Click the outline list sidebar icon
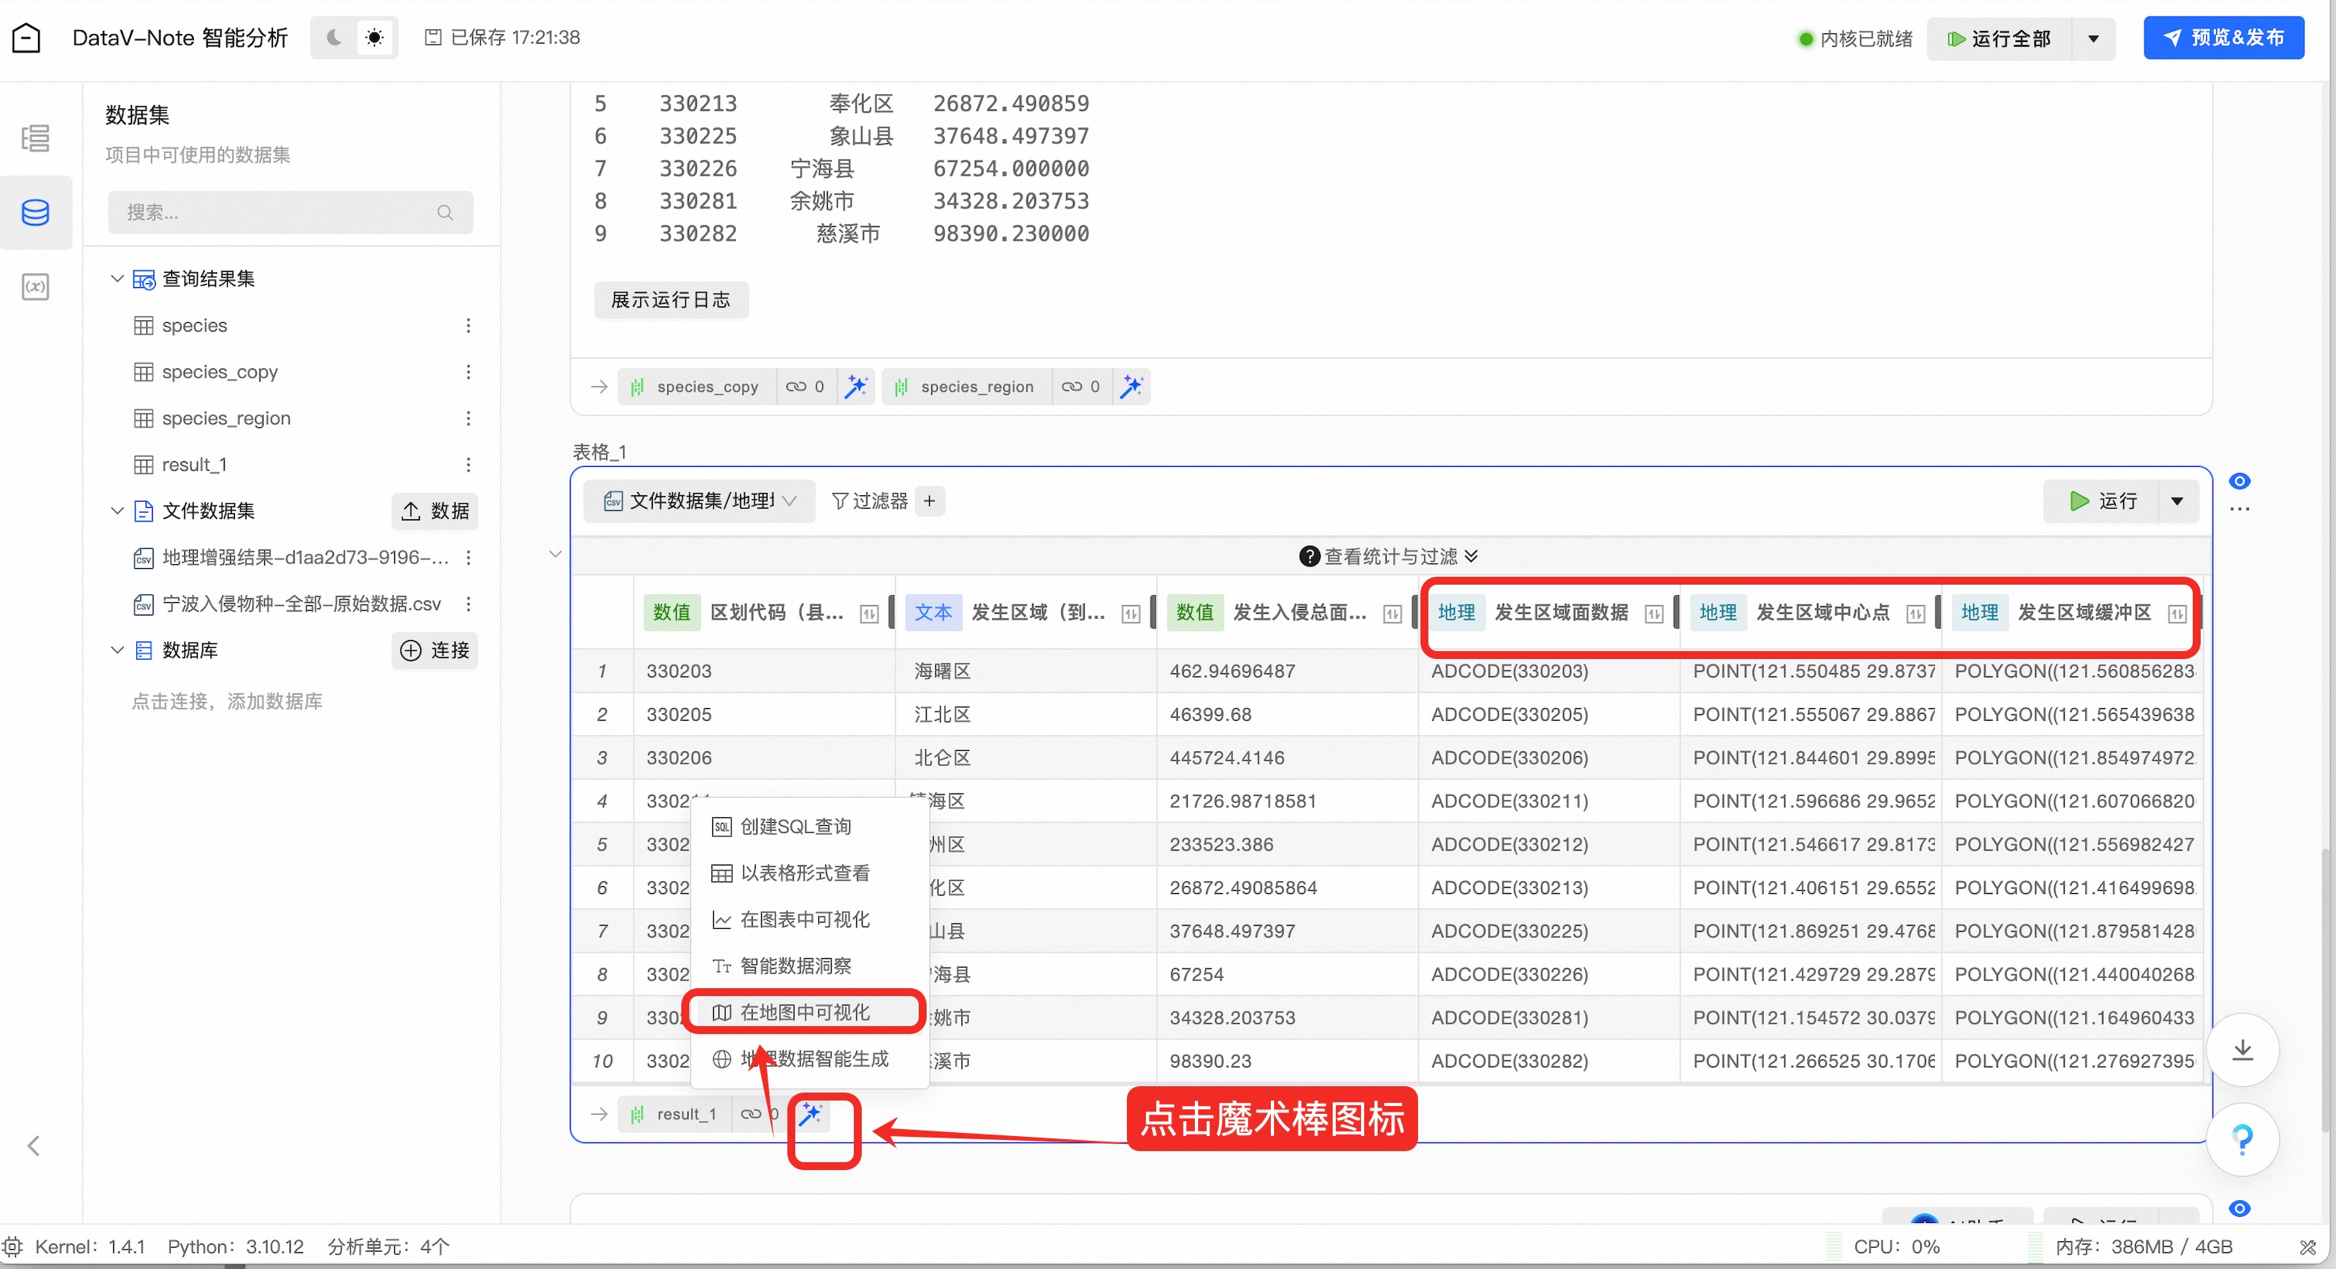2336x1269 pixels. coord(36,138)
